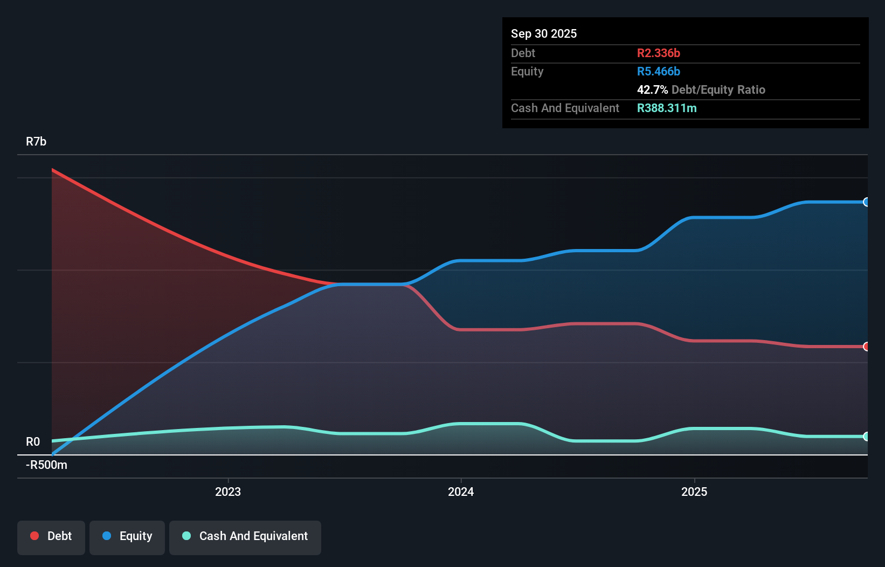Expand the Sep 30 2025 tooltip panel
885x567 pixels.
click(x=544, y=33)
